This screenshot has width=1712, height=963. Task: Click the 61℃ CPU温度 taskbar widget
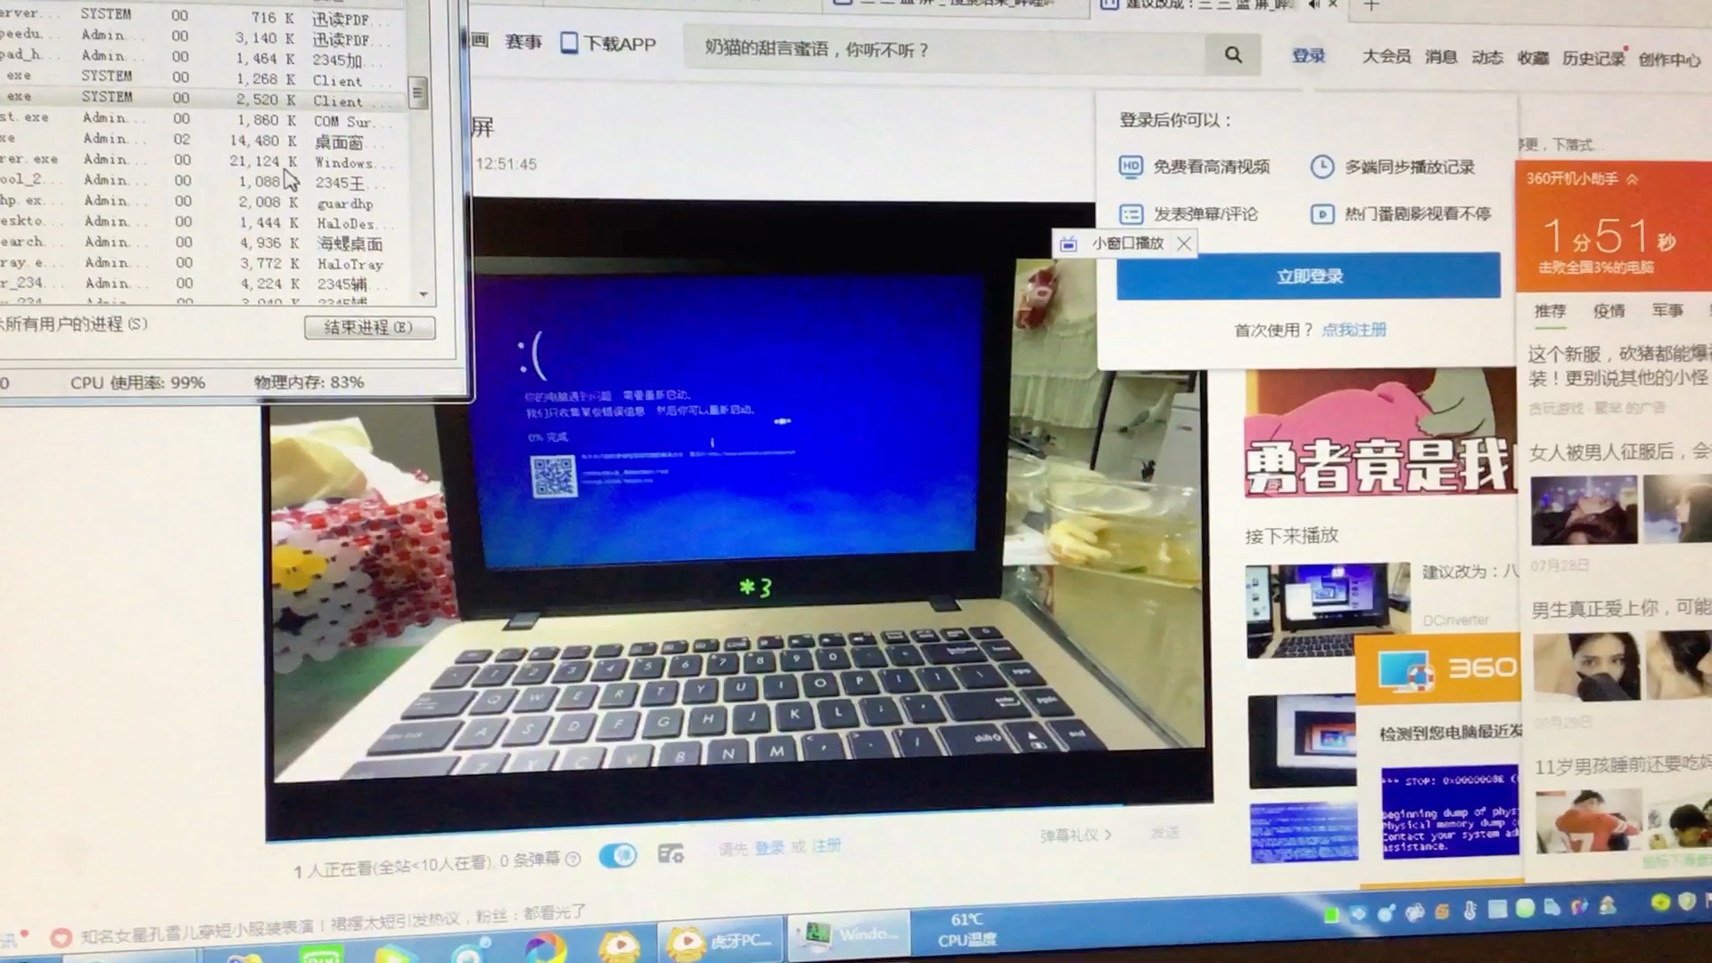pos(967,930)
